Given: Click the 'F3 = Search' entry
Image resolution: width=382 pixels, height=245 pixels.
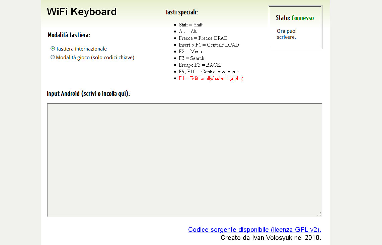Looking at the screenshot, I should [191, 58].
